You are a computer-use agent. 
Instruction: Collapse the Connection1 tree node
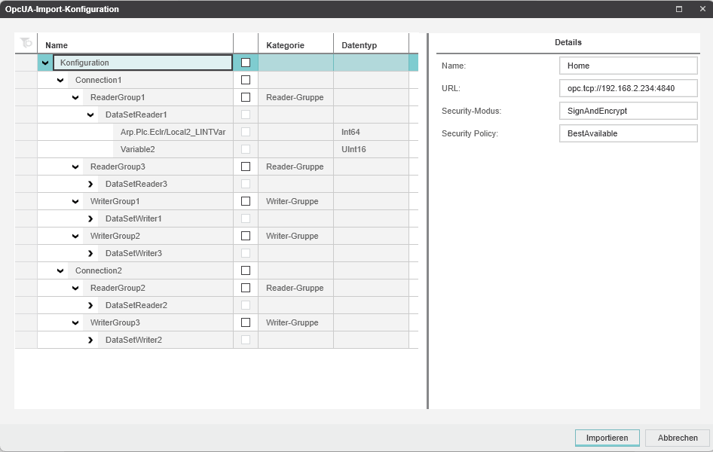pos(60,80)
